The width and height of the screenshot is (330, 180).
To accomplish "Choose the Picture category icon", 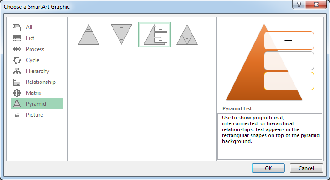I will coord(17,115).
